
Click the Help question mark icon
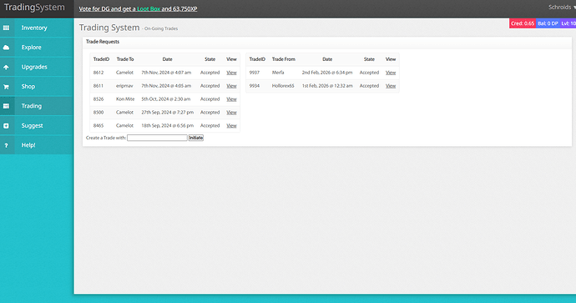tap(6, 145)
